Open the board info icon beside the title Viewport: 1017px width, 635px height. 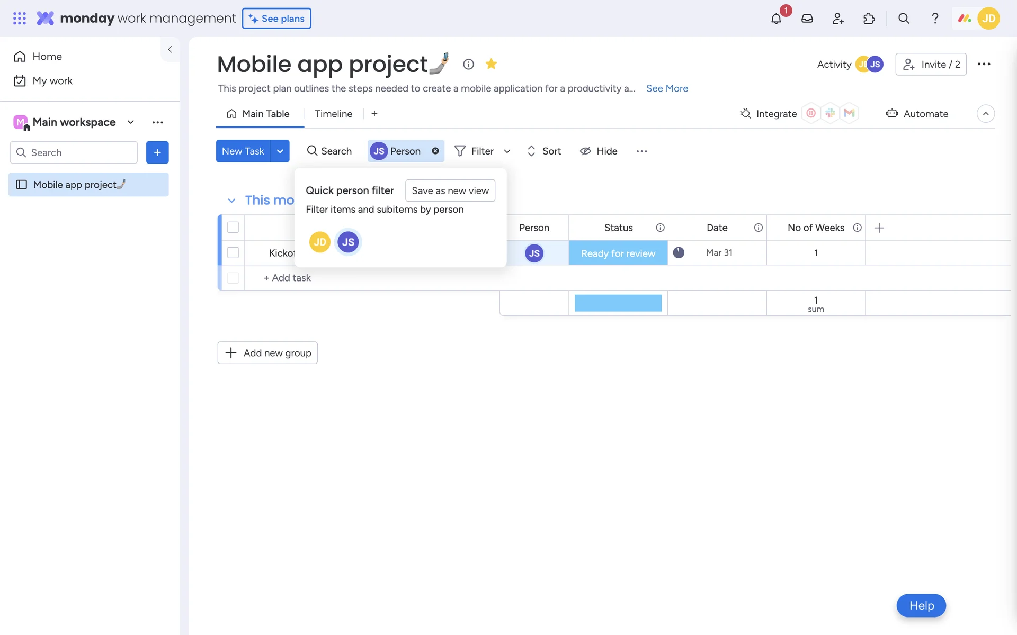(468, 64)
